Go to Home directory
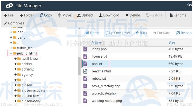Screen dimensions: 193x106 coord(92,33)
